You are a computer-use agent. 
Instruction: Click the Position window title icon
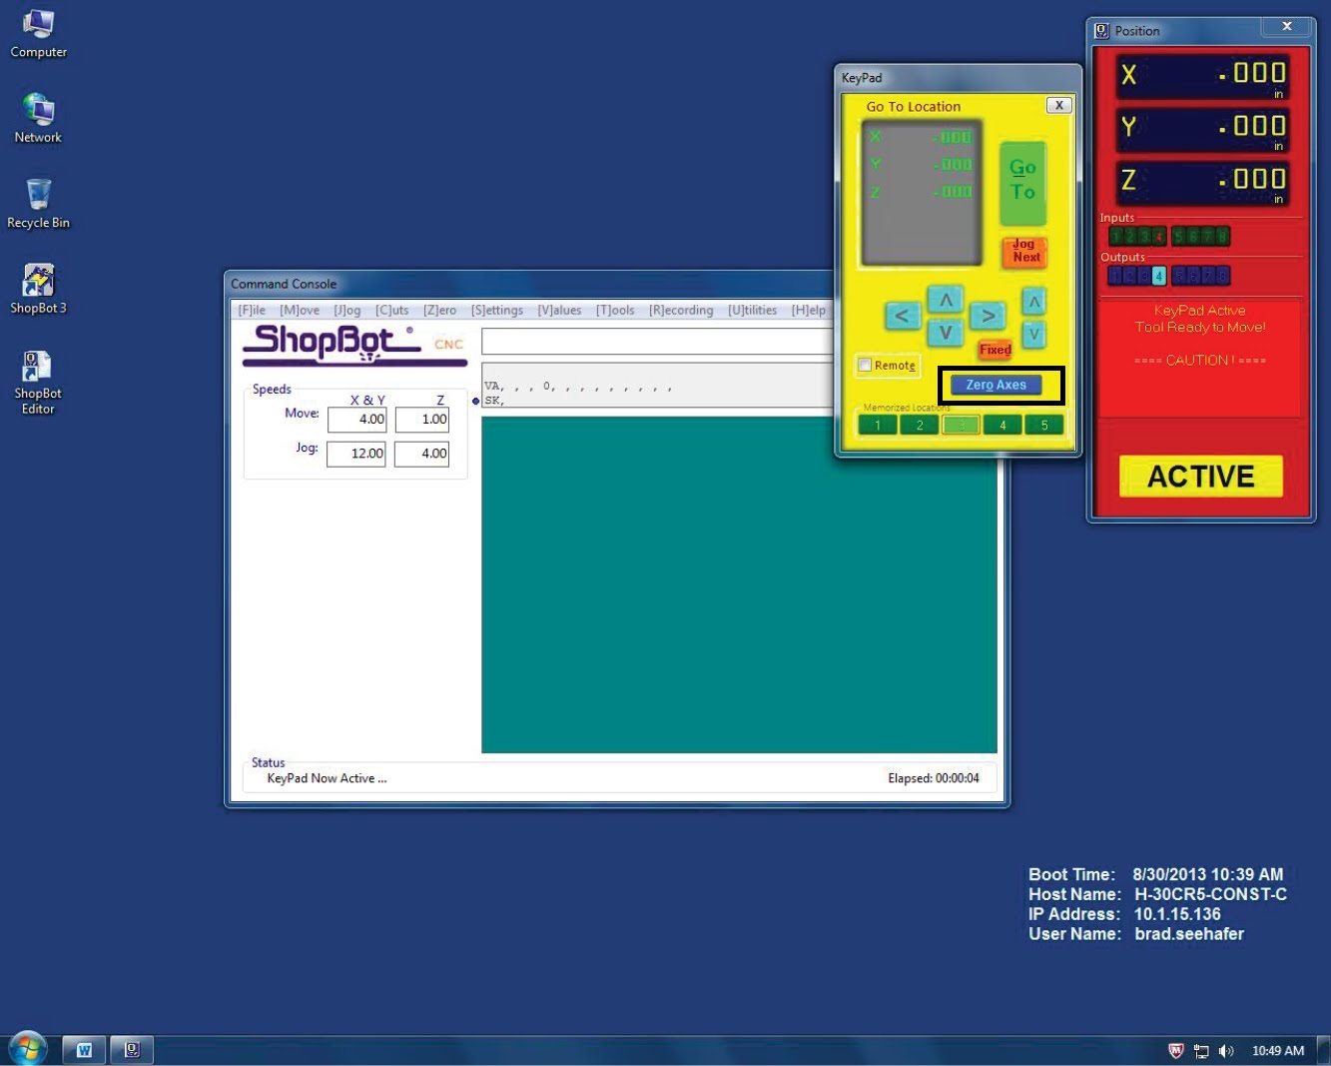pyautogui.click(x=1102, y=31)
